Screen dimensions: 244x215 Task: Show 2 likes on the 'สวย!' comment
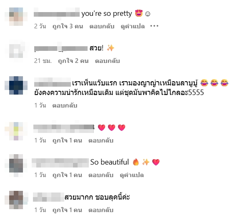(x=73, y=61)
